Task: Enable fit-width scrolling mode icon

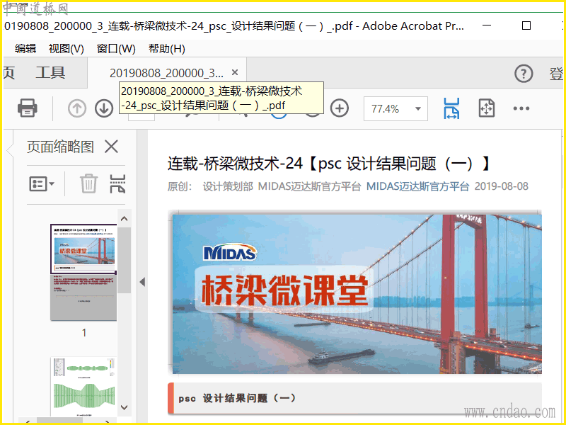Action: [451, 108]
